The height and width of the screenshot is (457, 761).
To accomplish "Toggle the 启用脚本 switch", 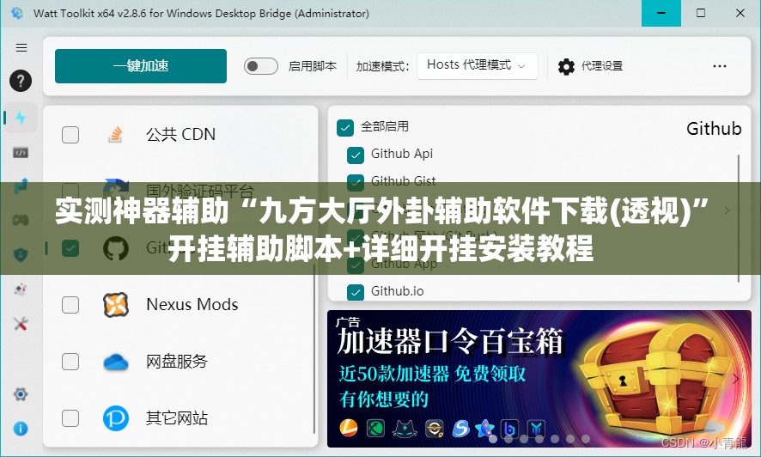I will tap(260, 66).
